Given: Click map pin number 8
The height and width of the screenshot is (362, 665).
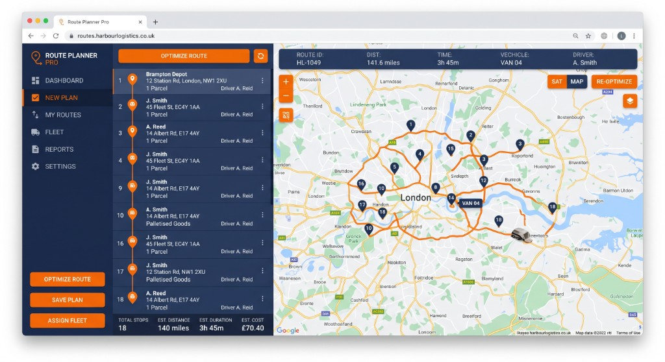Looking at the screenshot, I should pos(436,187).
